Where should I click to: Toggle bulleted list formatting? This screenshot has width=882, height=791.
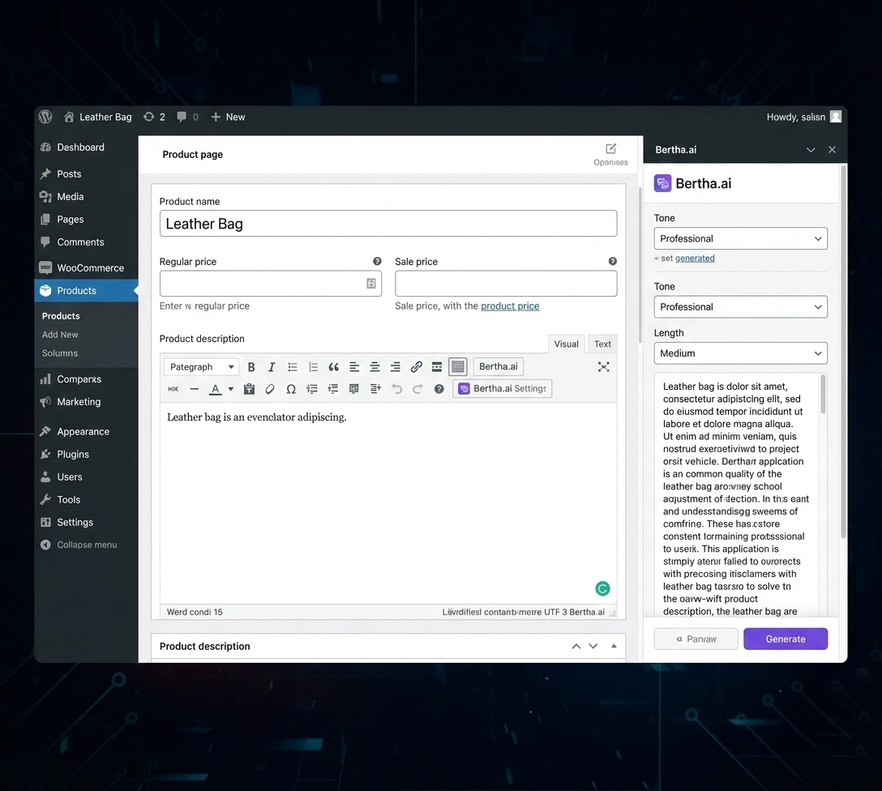pyautogui.click(x=293, y=367)
